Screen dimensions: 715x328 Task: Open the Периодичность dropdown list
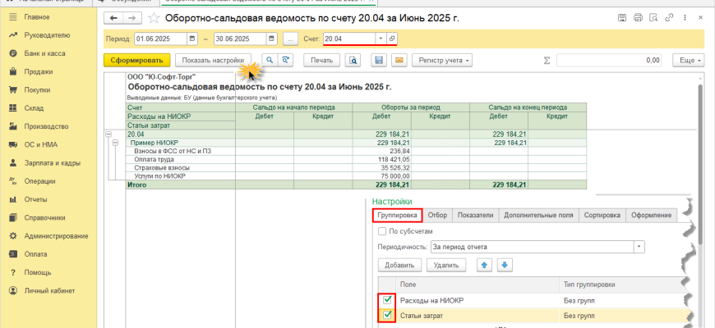pos(639,246)
